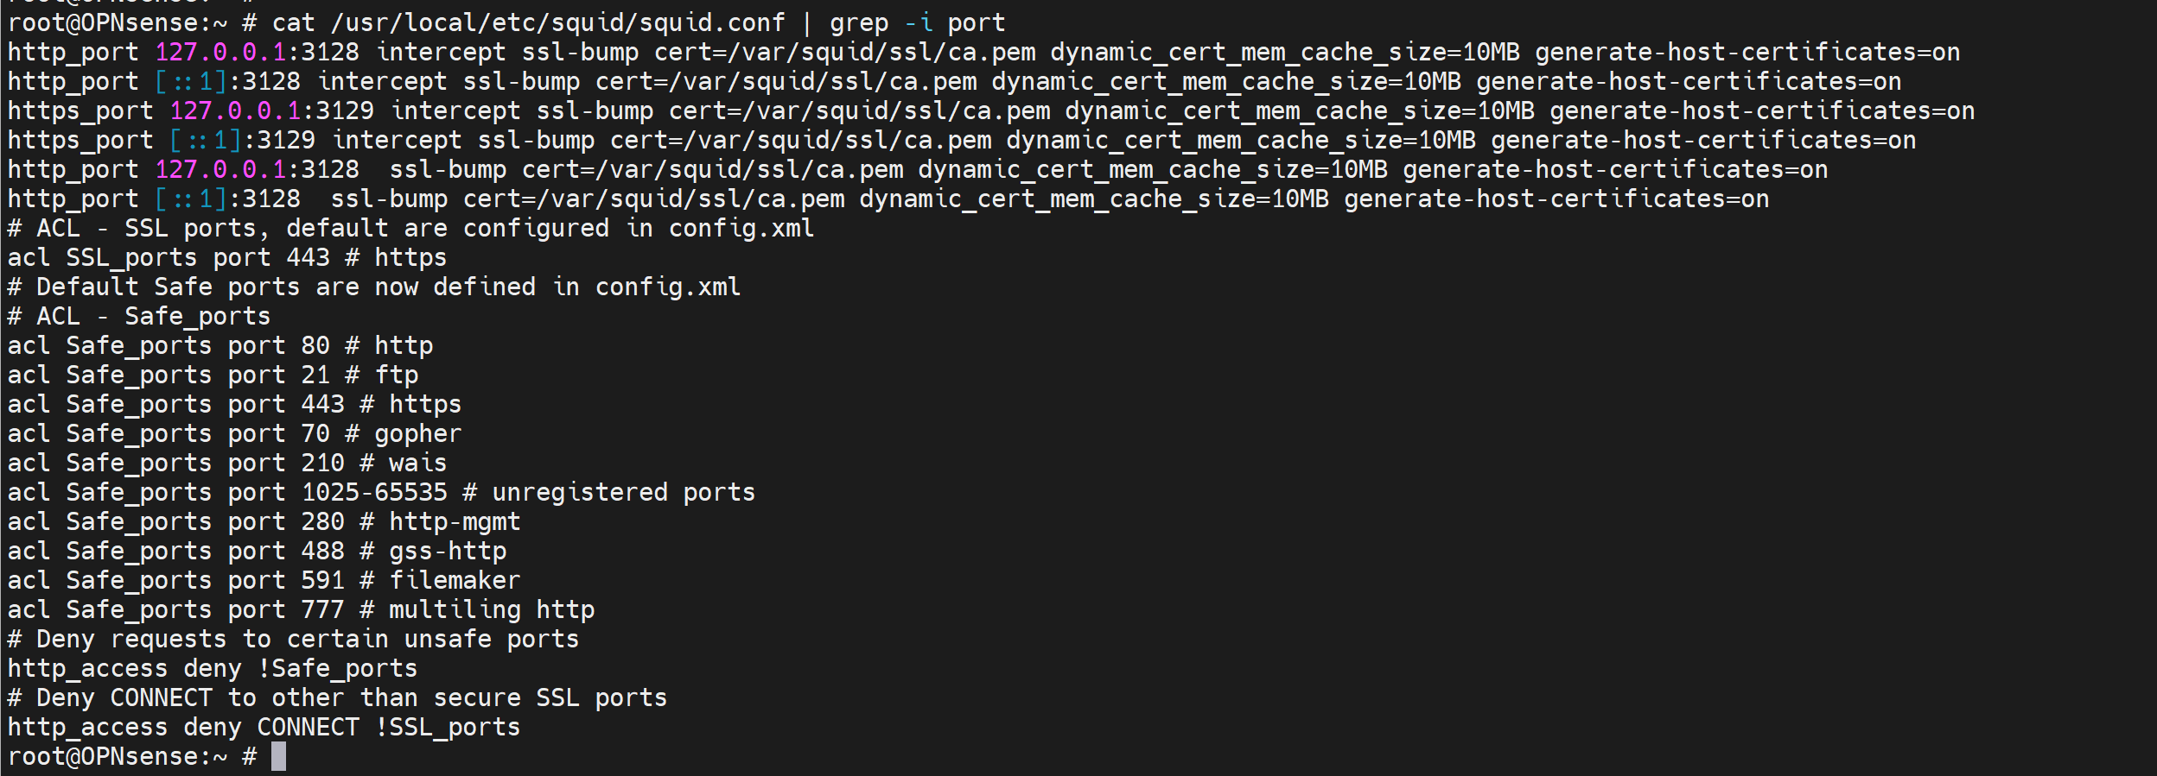
Task: Click the "ftp" comment for port 21
Action: (x=397, y=375)
